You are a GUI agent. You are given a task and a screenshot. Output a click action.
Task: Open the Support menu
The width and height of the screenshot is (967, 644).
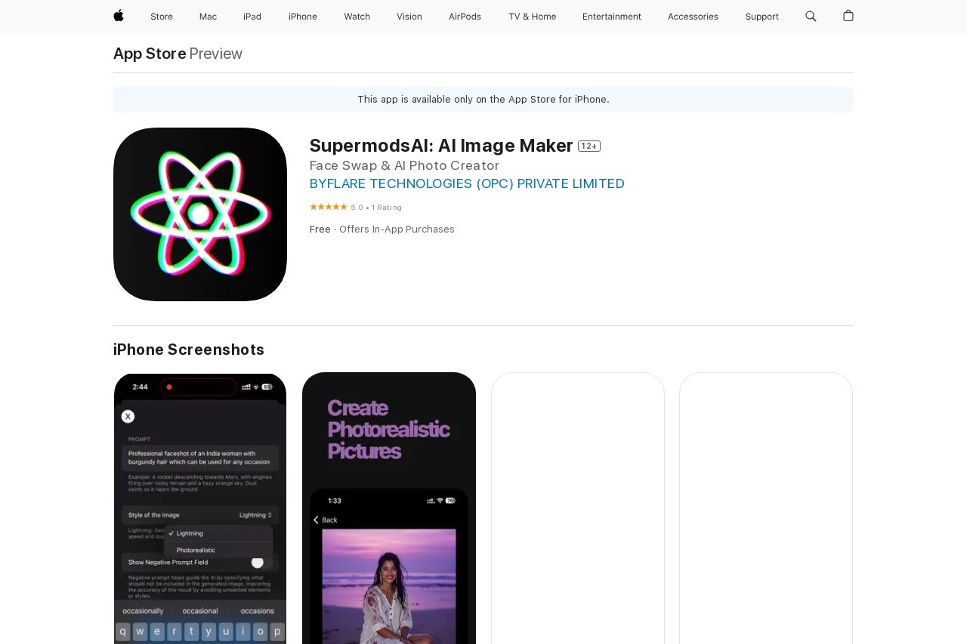click(762, 17)
